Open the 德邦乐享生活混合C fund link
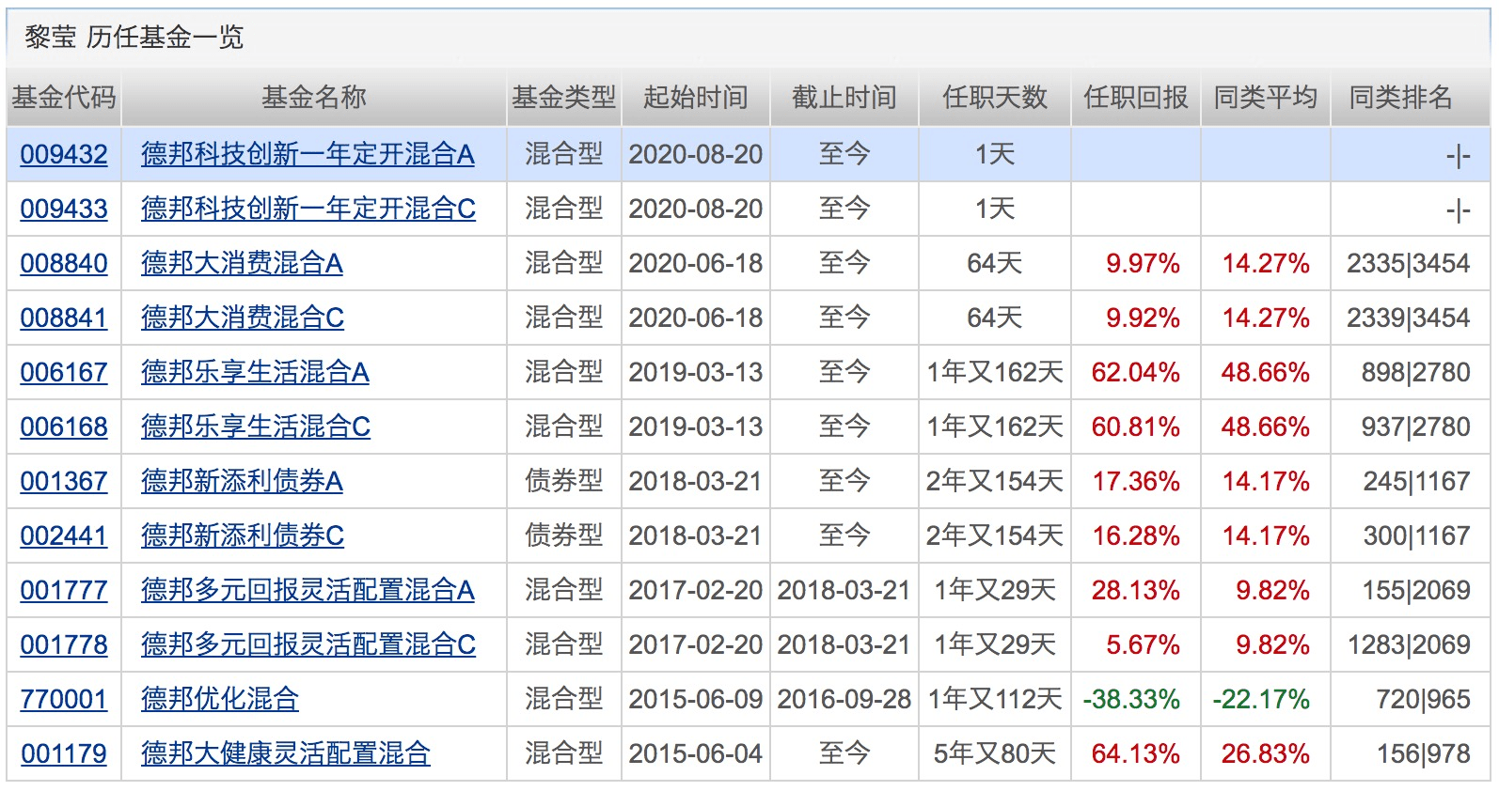 click(256, 427)
